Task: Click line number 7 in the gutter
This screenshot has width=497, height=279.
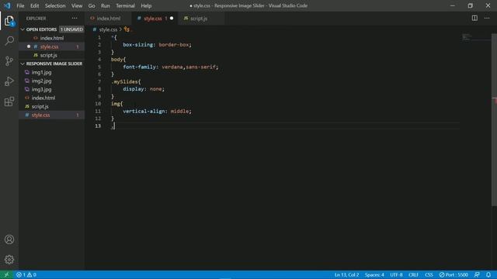Action: (99, 81)
